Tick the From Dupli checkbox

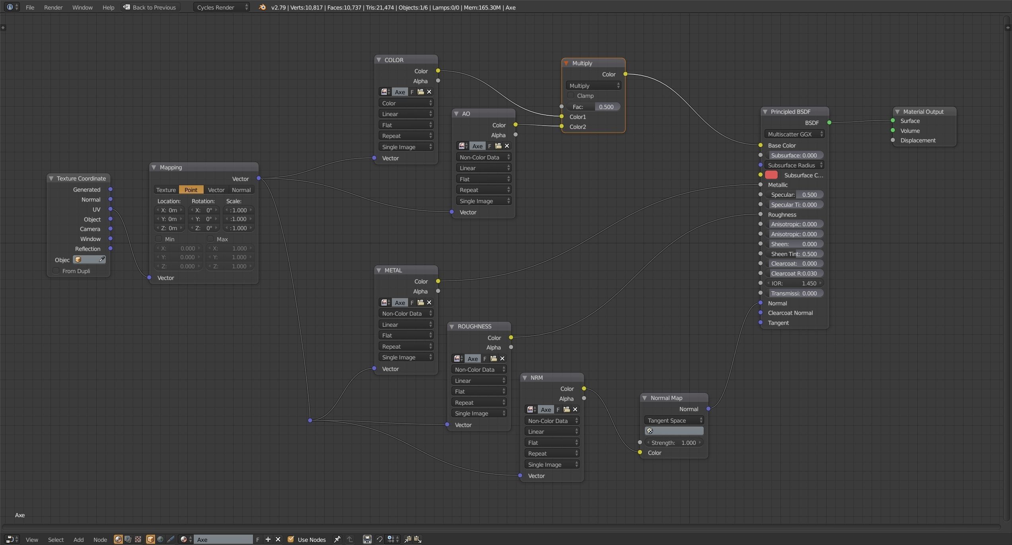56,271
